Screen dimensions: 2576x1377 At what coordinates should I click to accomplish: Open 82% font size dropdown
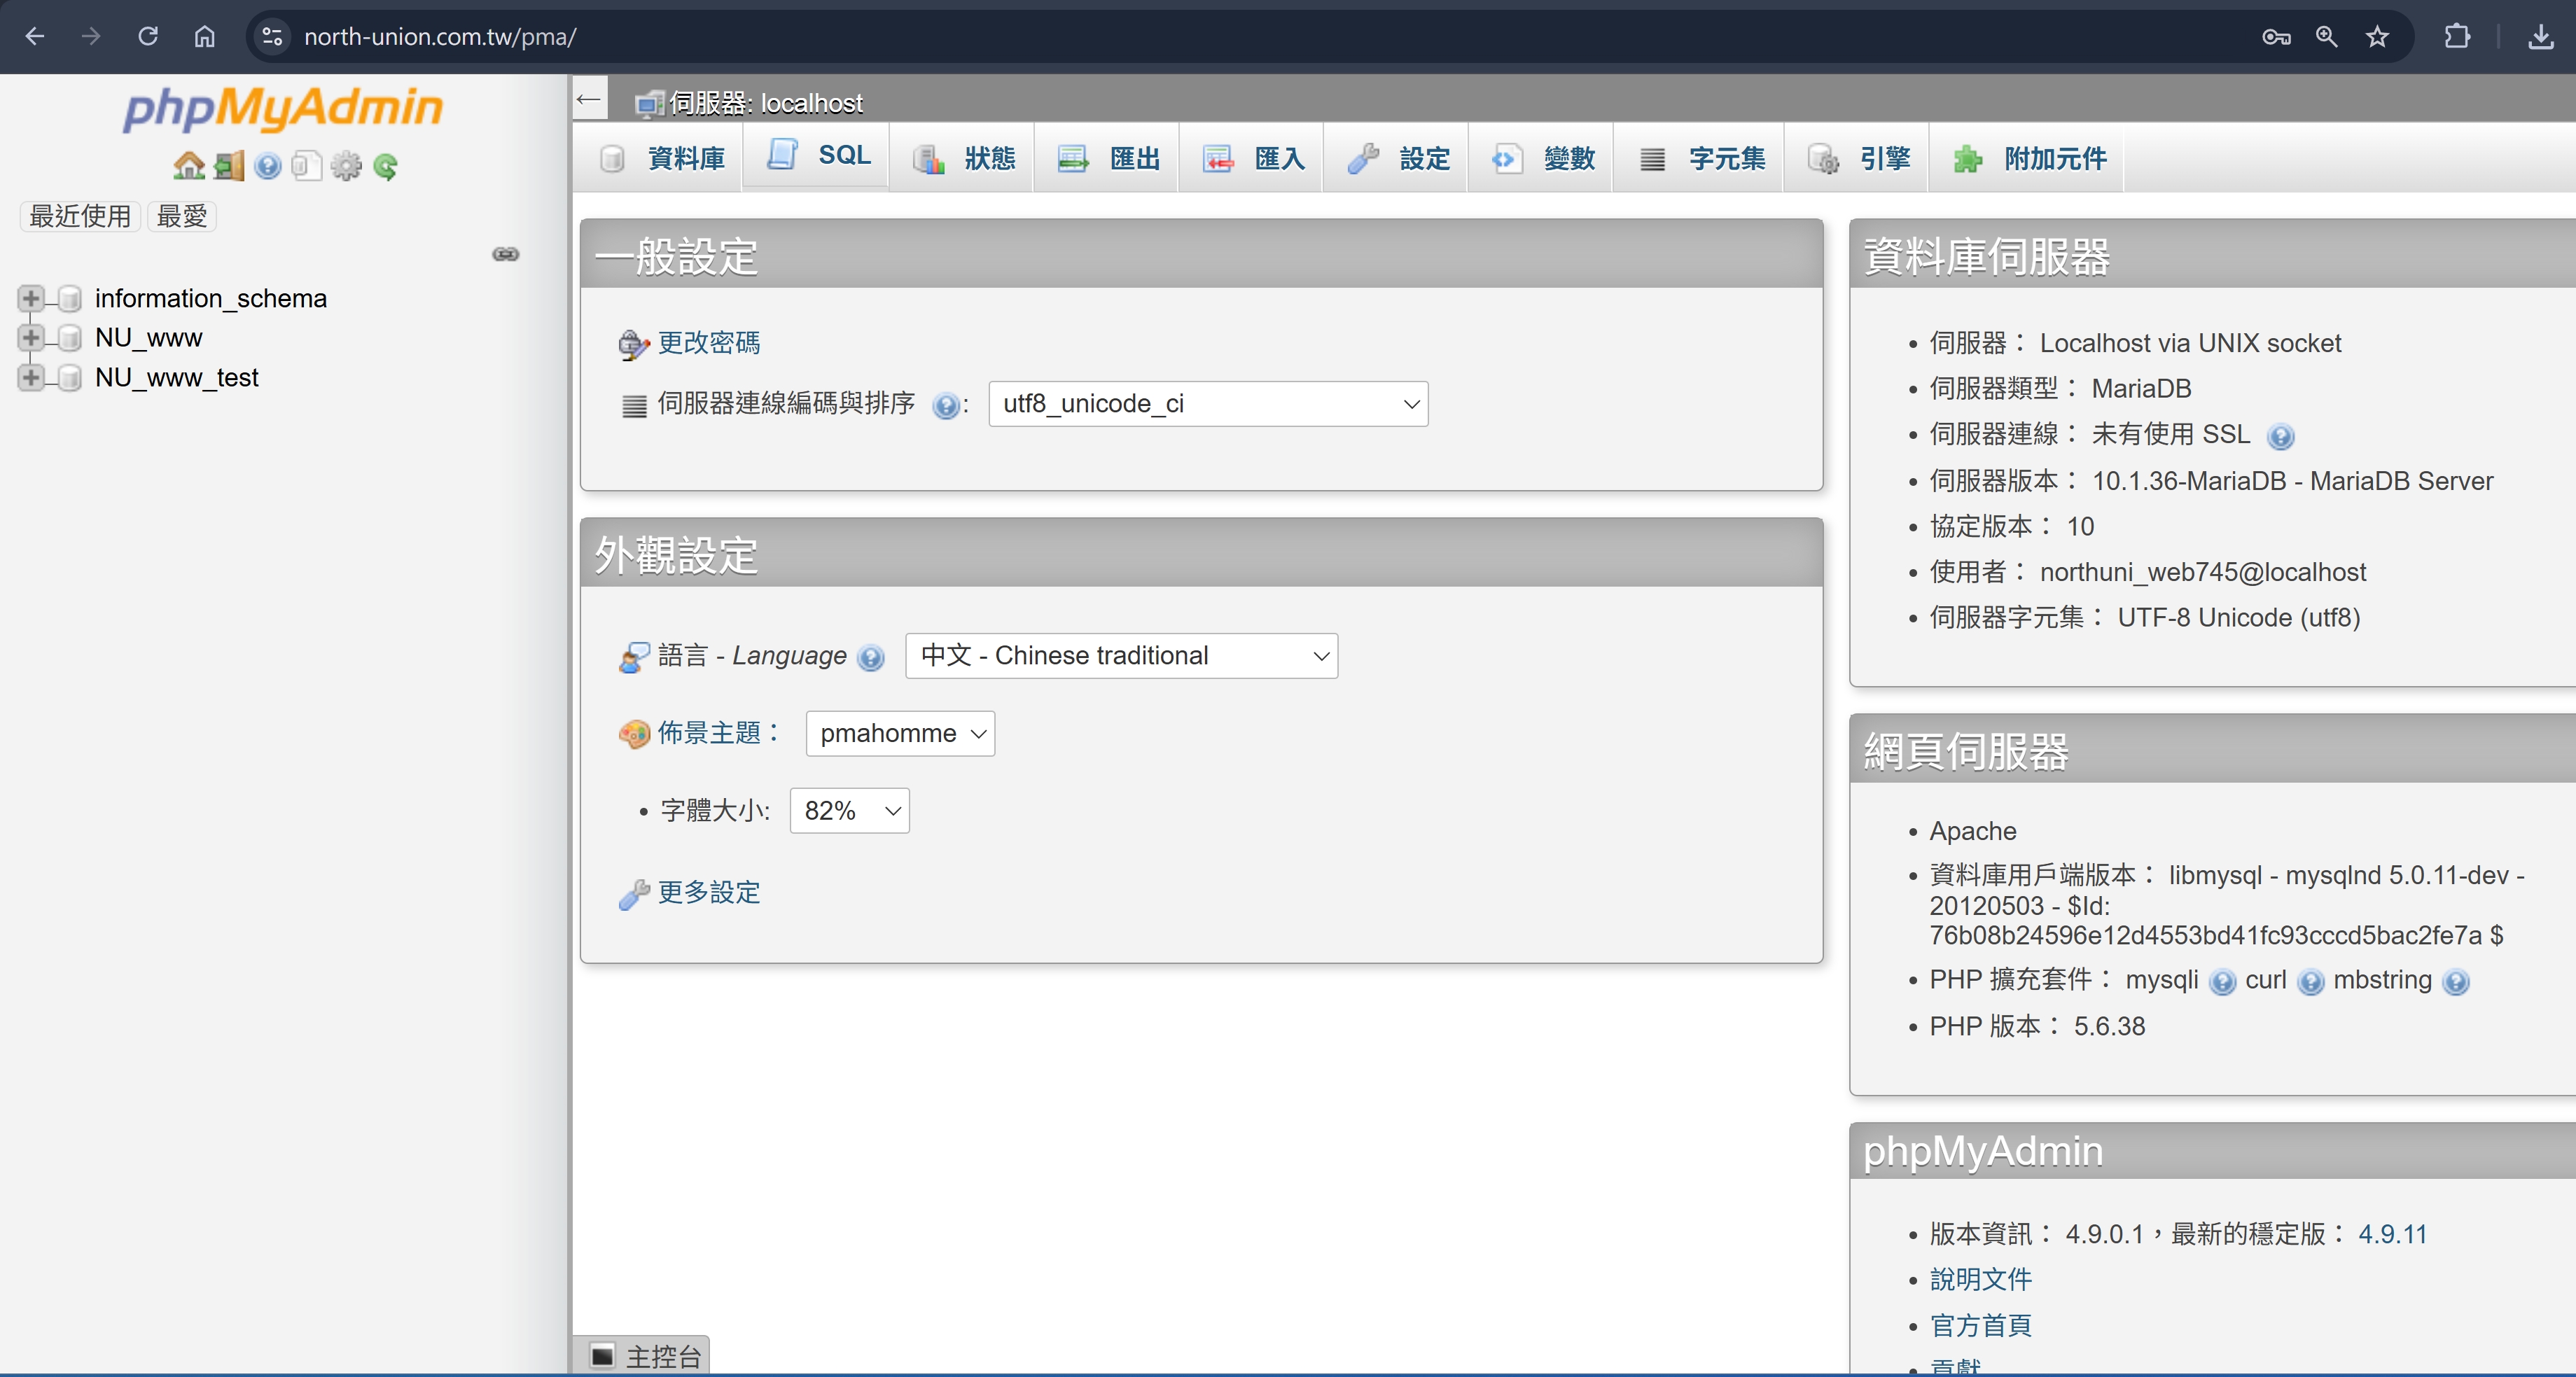click(849, 811)
